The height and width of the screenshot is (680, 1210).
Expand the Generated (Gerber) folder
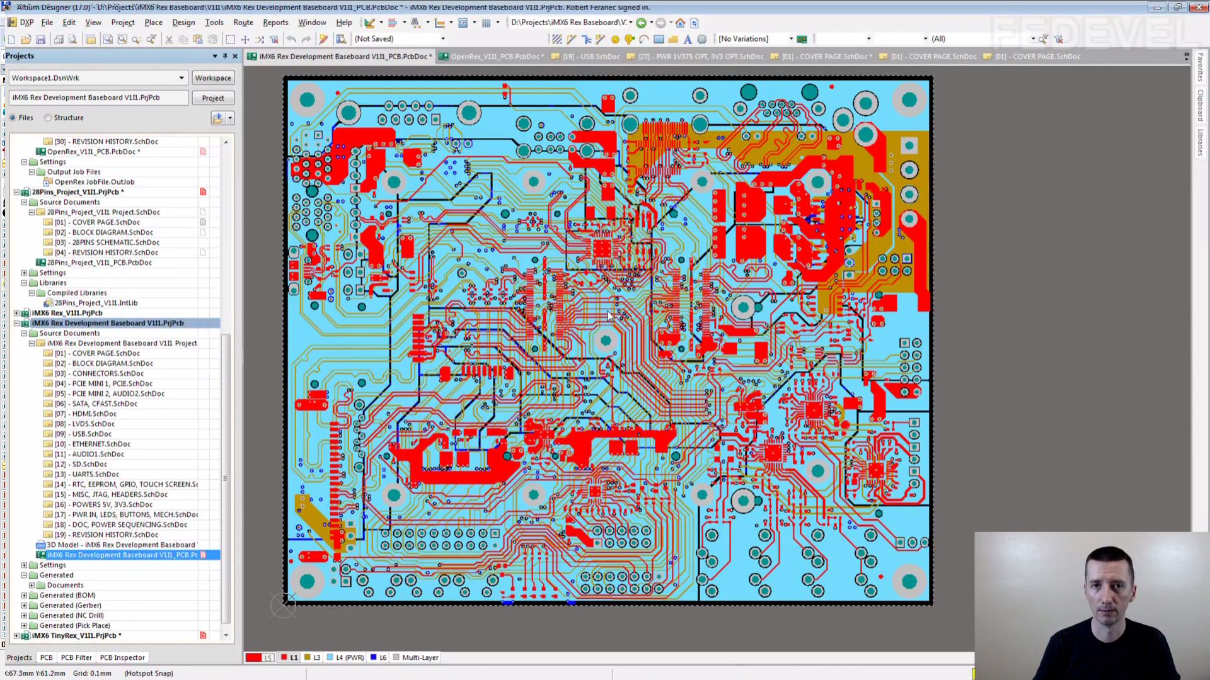click(x=25, y=605)
